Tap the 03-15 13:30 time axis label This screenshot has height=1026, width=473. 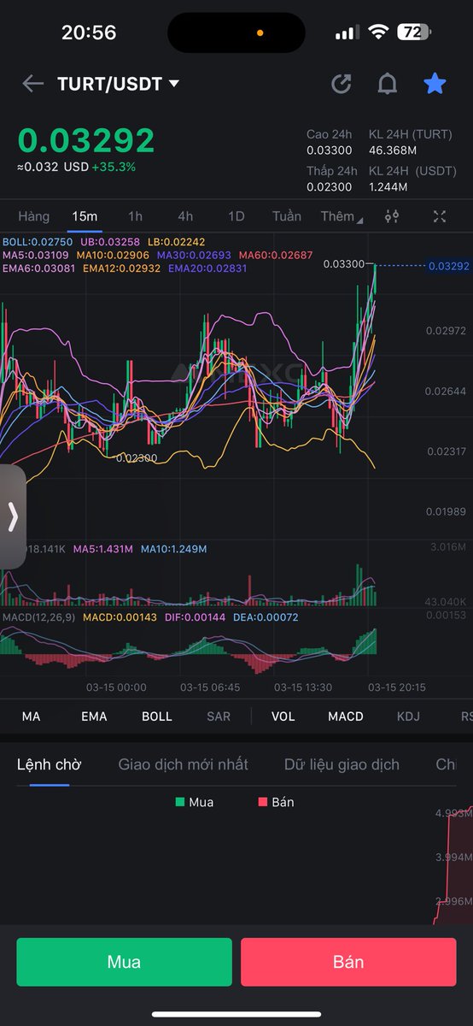302,687
